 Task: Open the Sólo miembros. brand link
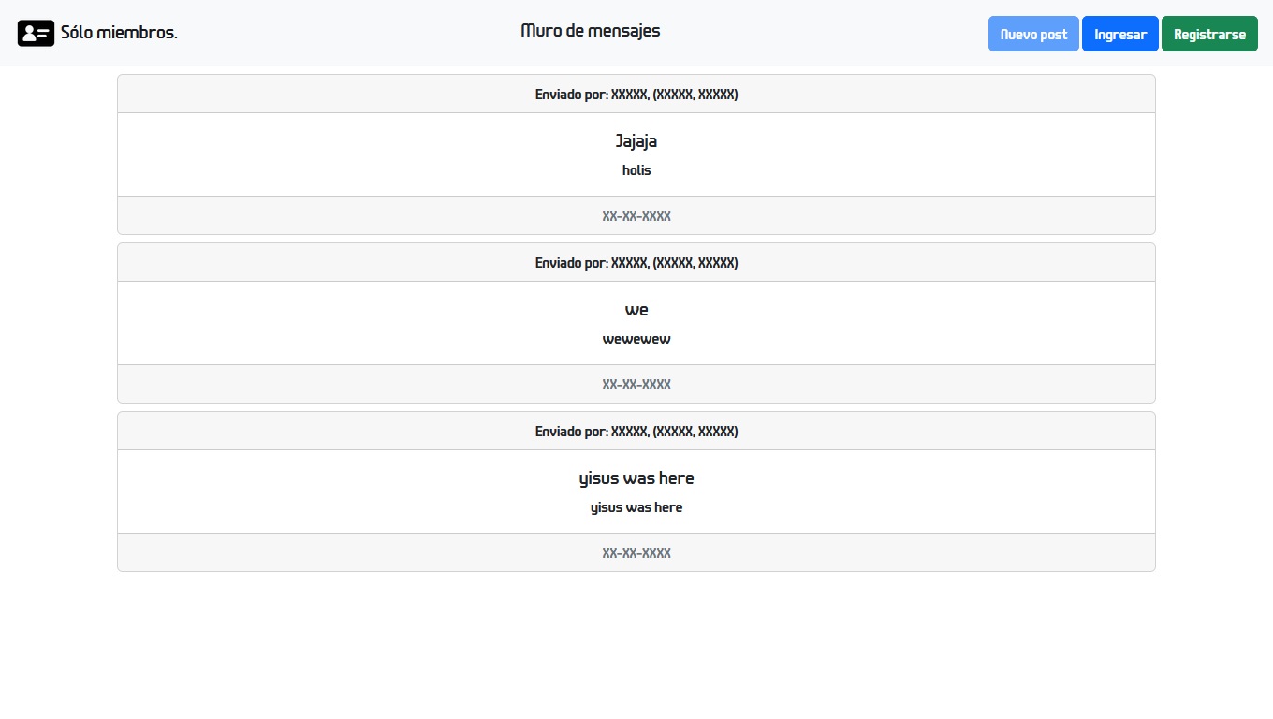click(97, 33)
